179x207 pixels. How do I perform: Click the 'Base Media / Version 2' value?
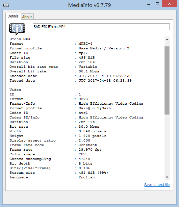click(x=104, y=48)
